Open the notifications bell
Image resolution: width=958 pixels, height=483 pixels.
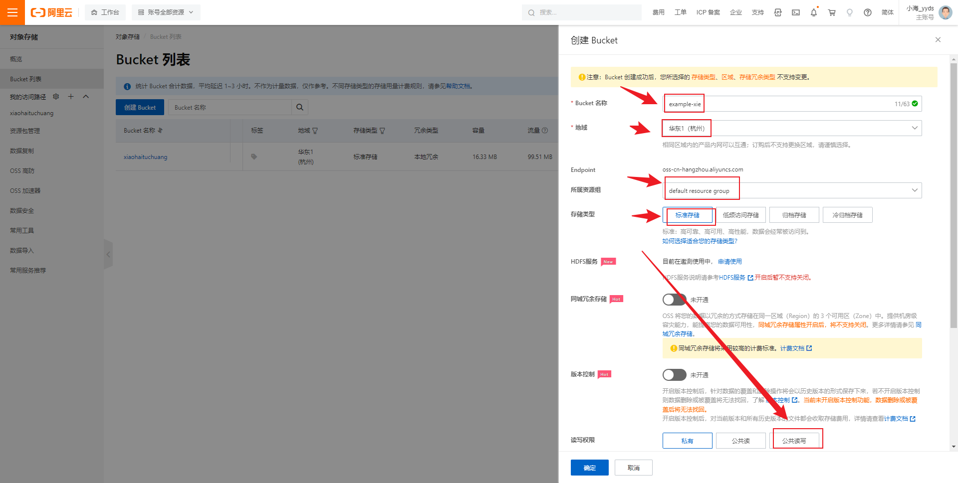[x=814, y=12]
